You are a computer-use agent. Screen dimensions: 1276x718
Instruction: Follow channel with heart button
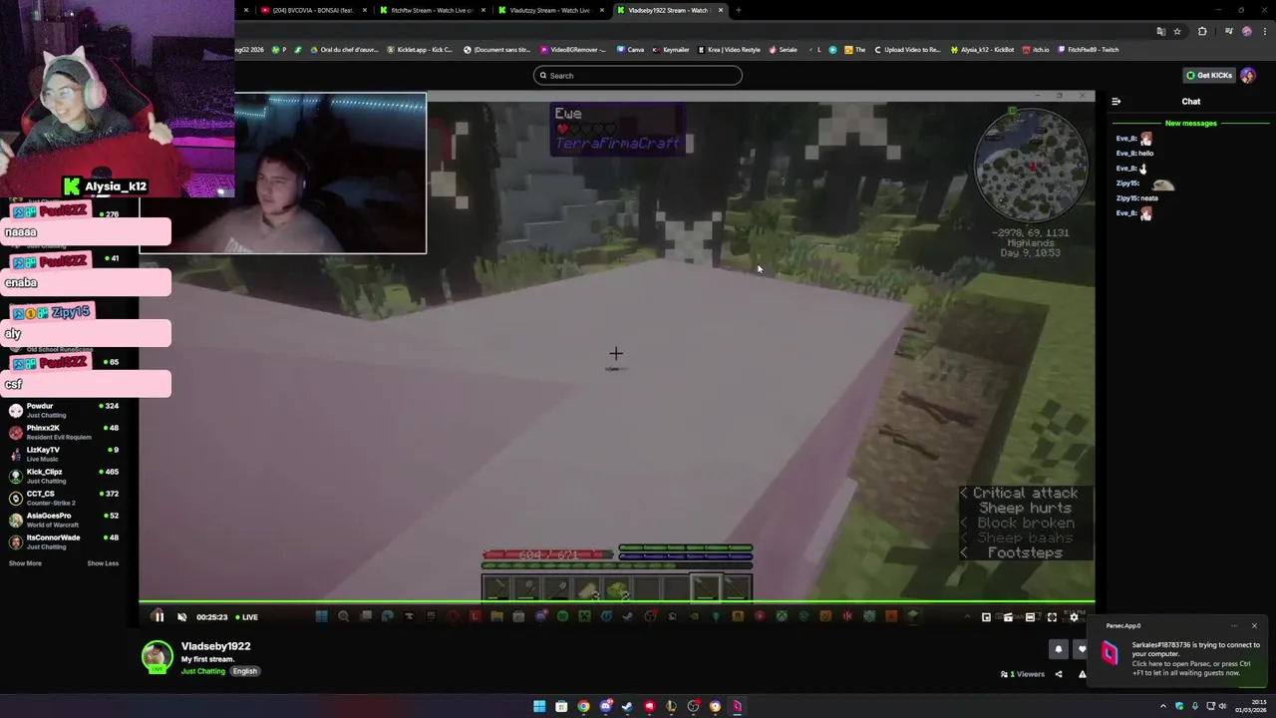click(x=1083, y=649)
